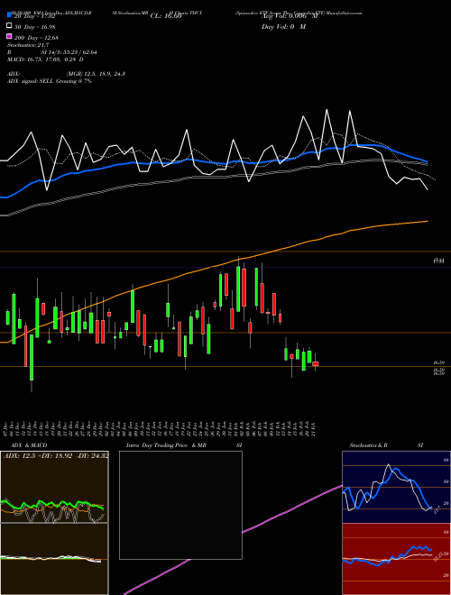Click the "CL: 16.60" closing price label
The image size is (451, 595).
point(166,16)
